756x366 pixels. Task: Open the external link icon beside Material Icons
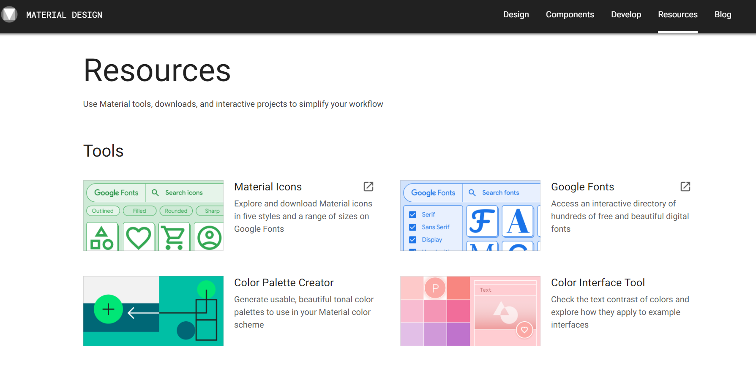tap(368, 187)
